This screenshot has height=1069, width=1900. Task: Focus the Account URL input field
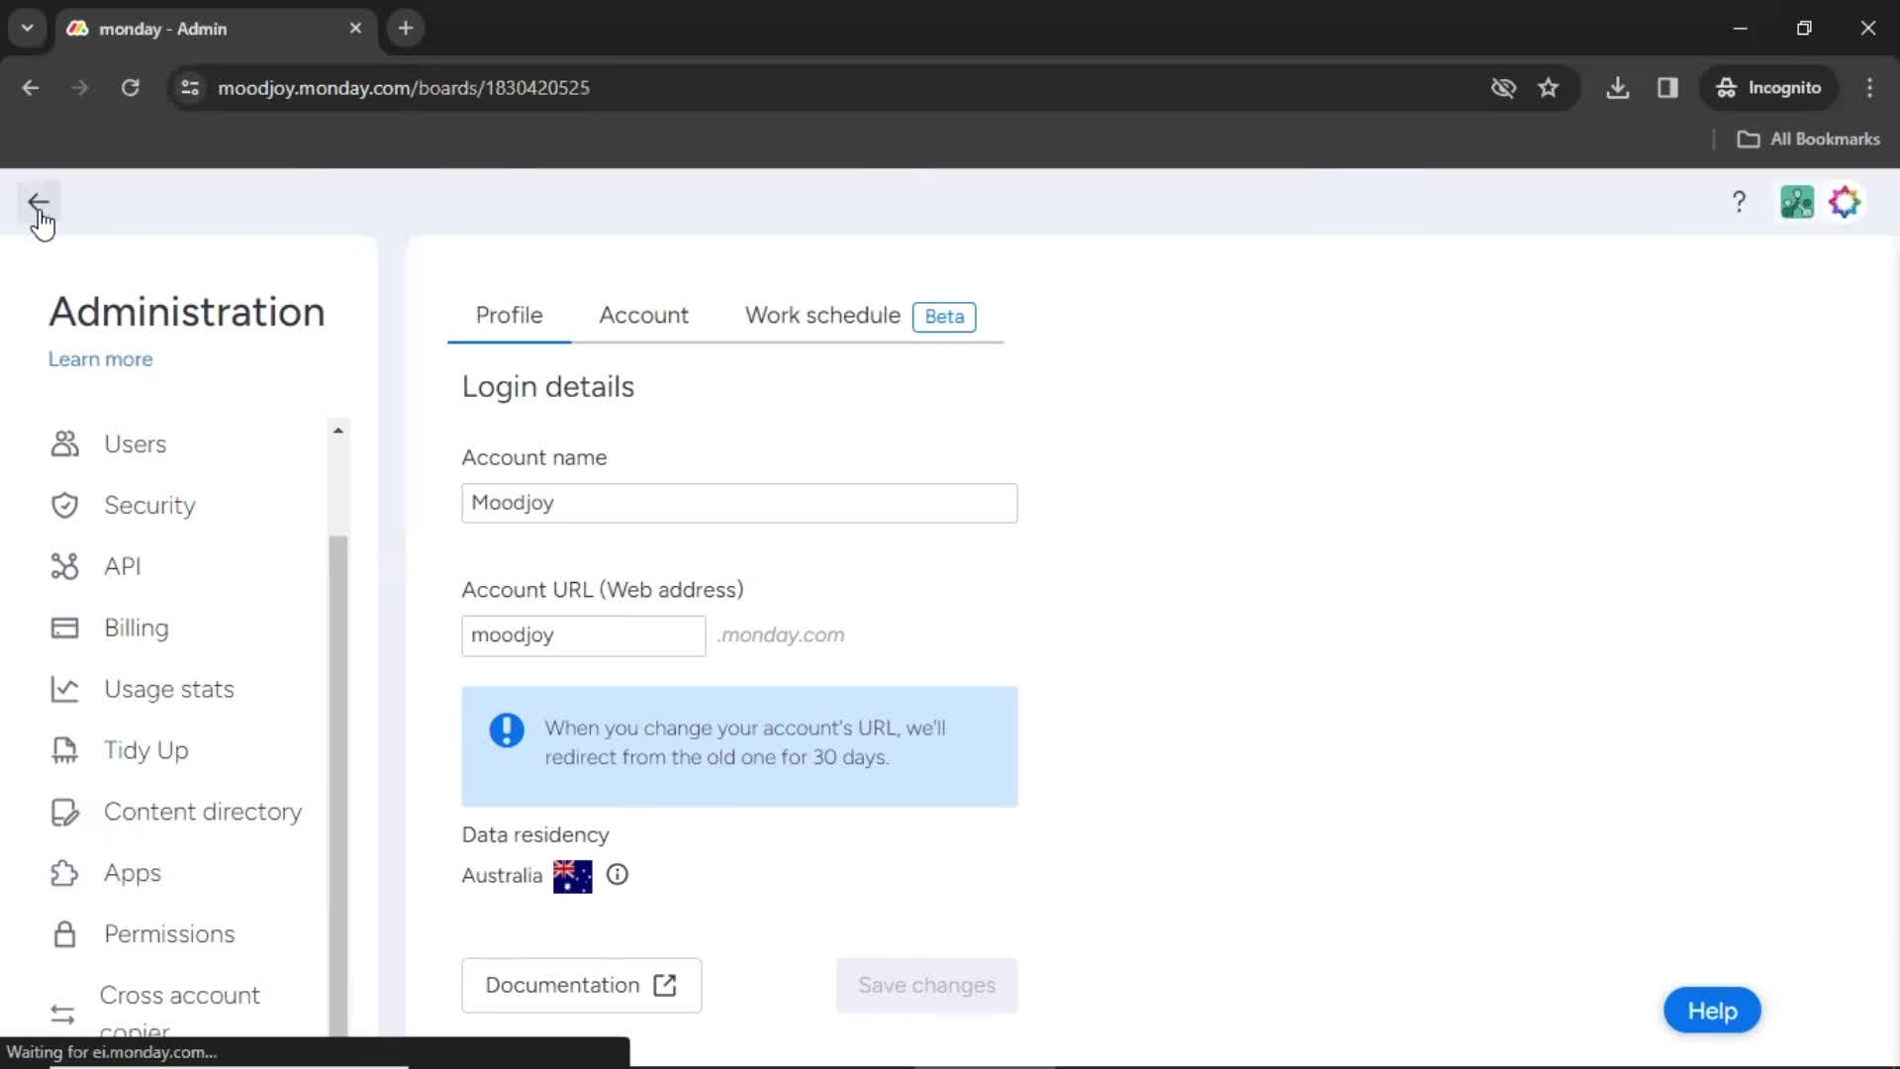point(584,635)
